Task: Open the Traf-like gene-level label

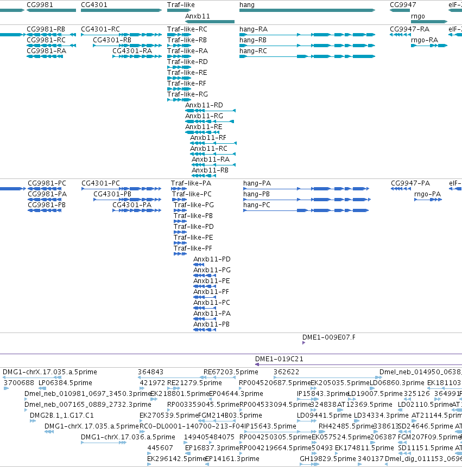Action: click(x=181, y=5)
